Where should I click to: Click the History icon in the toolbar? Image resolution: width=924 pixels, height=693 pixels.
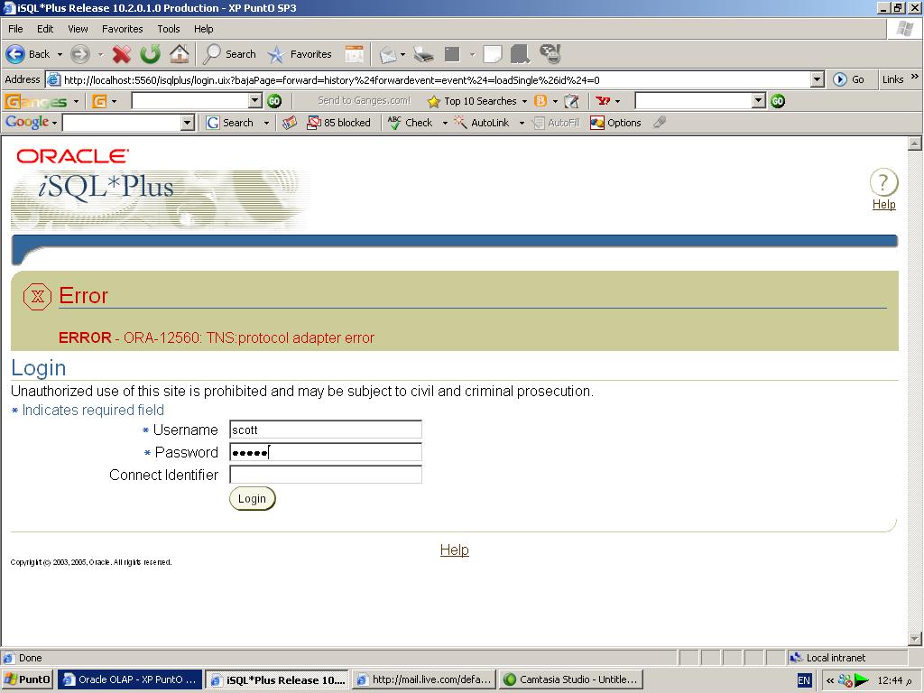pos(354,54)
